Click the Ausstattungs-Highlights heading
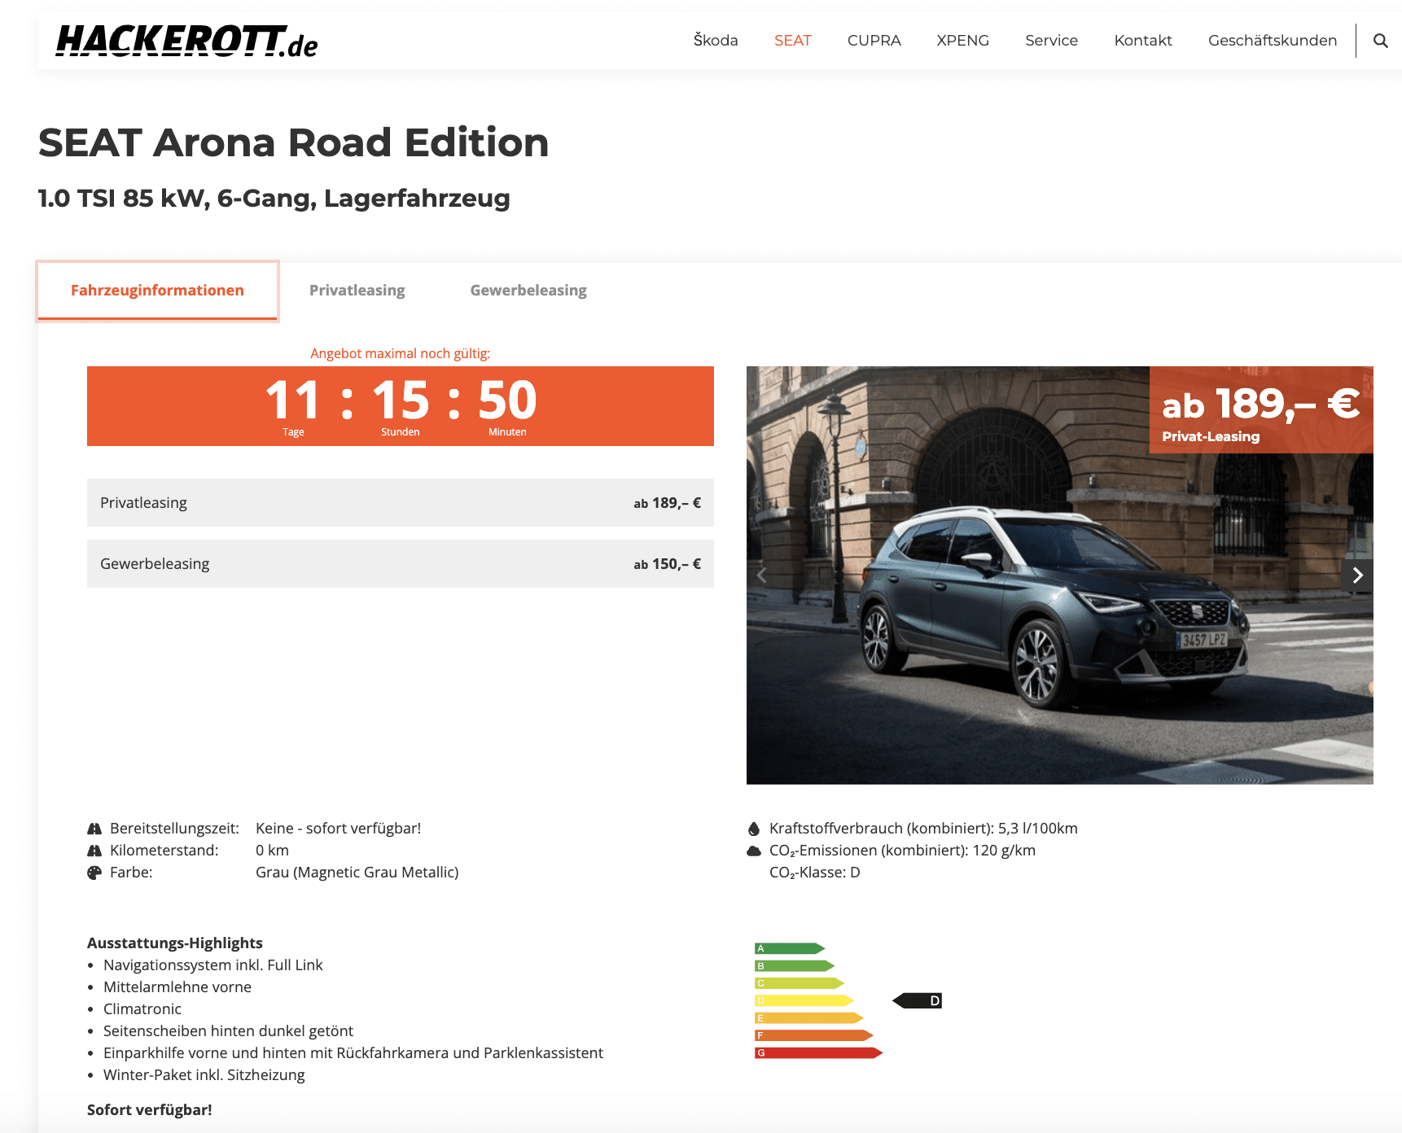 click(x=175, y=943)
